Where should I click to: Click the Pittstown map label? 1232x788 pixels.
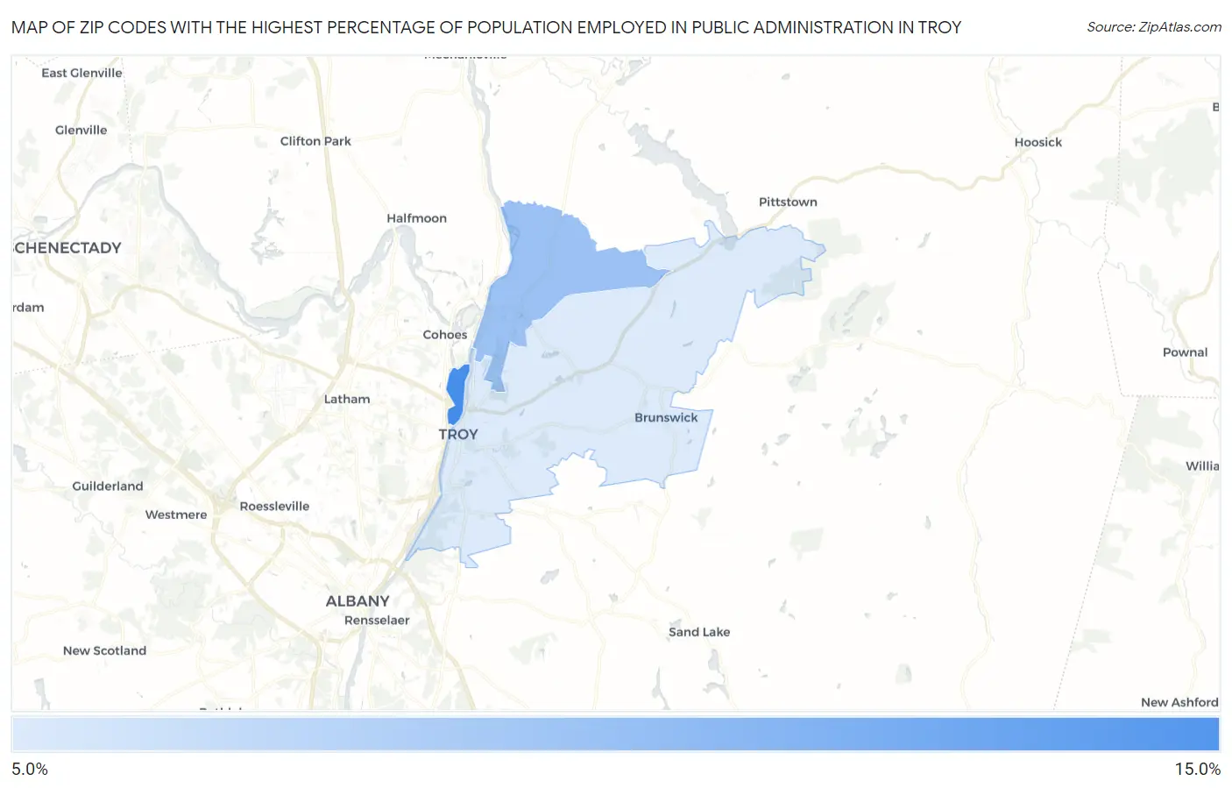[788, 202]
